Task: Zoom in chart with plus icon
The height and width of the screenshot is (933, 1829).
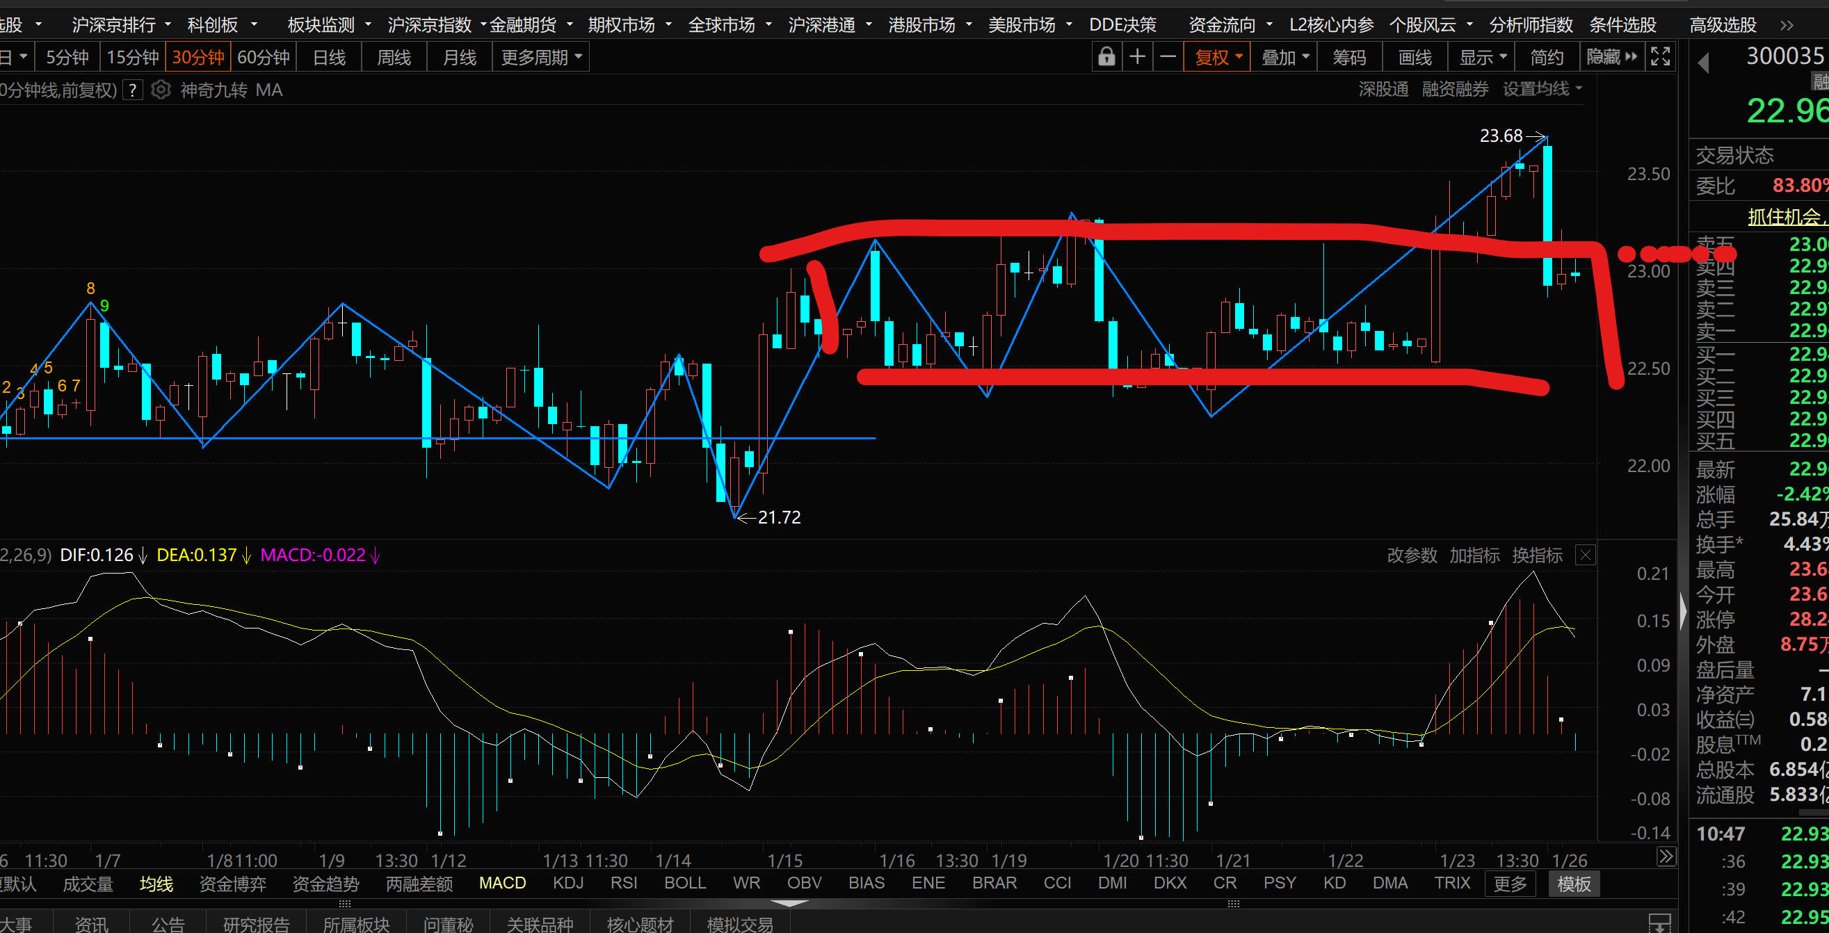Action: pos(1138,57)
